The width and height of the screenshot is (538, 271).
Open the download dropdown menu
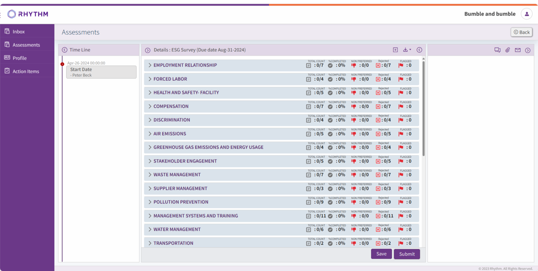tap(407, 50)
